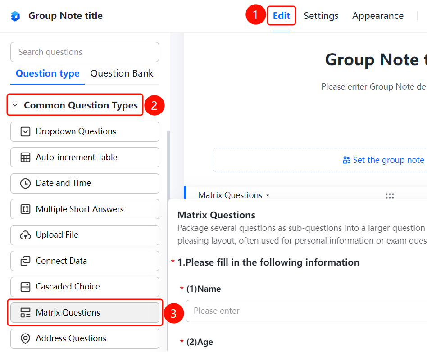Screen dimensions: 427x352
Task: Switch to the Question Bank tab
Action: (122, 73)
